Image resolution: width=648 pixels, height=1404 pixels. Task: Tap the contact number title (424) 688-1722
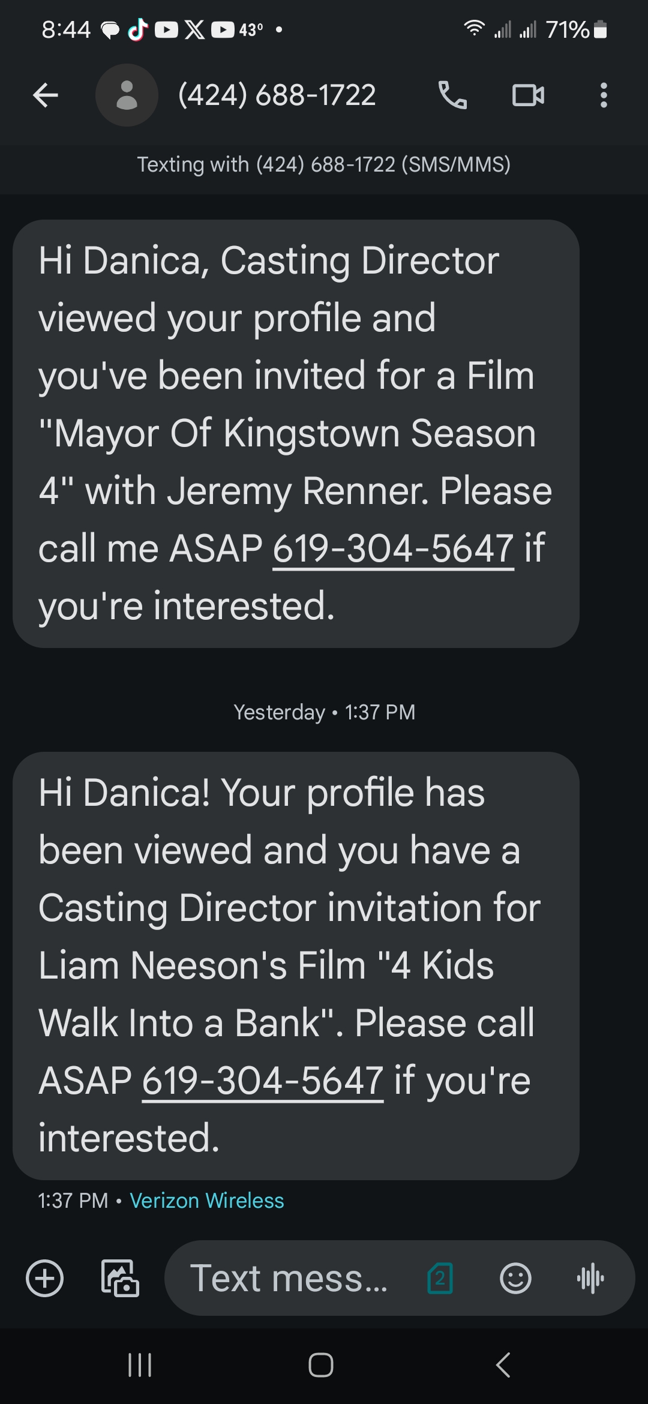click(x=277, y=95)
